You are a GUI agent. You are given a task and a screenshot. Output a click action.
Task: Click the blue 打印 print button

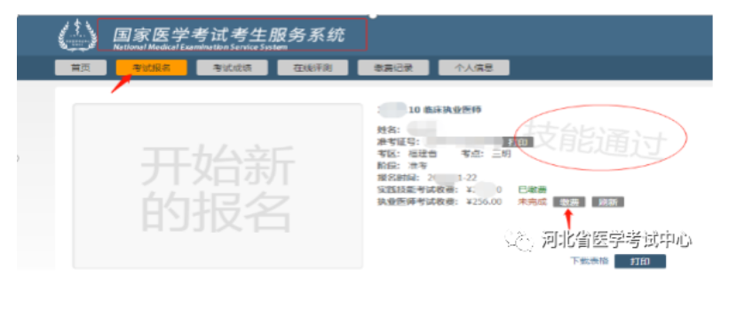(x=639, y=261)
